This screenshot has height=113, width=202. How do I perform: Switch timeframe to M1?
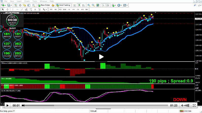coord(51,10)
